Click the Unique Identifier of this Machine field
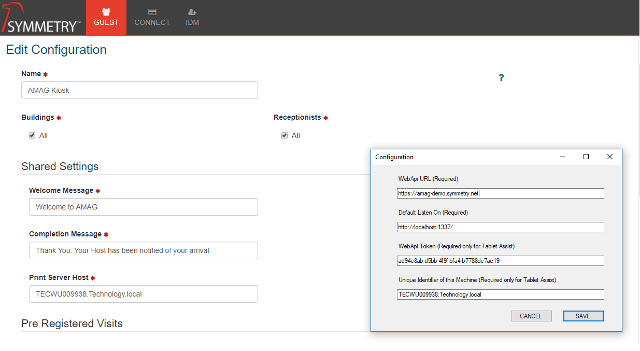Image resolution: width=640 pixels, height=351 pixels. coord(501,294)
